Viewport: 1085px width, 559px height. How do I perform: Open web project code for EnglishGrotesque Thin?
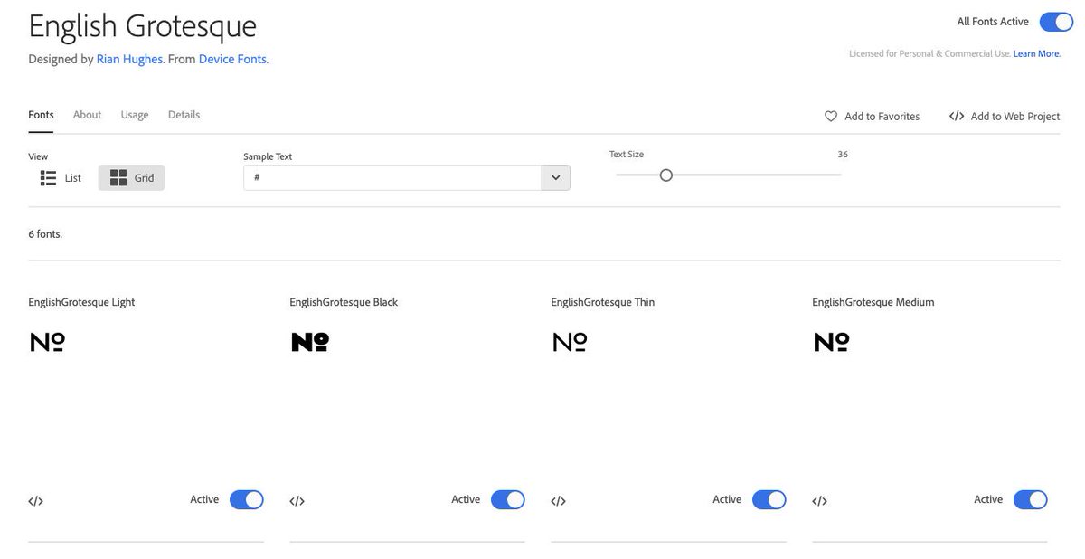click(558, 500)
